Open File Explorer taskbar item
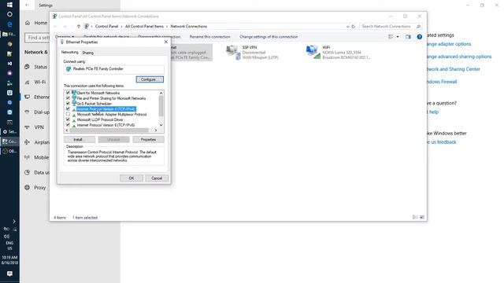 9,34
